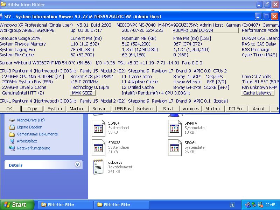Image resolution: width=280 pixels, height=210 pixels.
Task: Click the OK button in SIV
Action: point(9,109)
